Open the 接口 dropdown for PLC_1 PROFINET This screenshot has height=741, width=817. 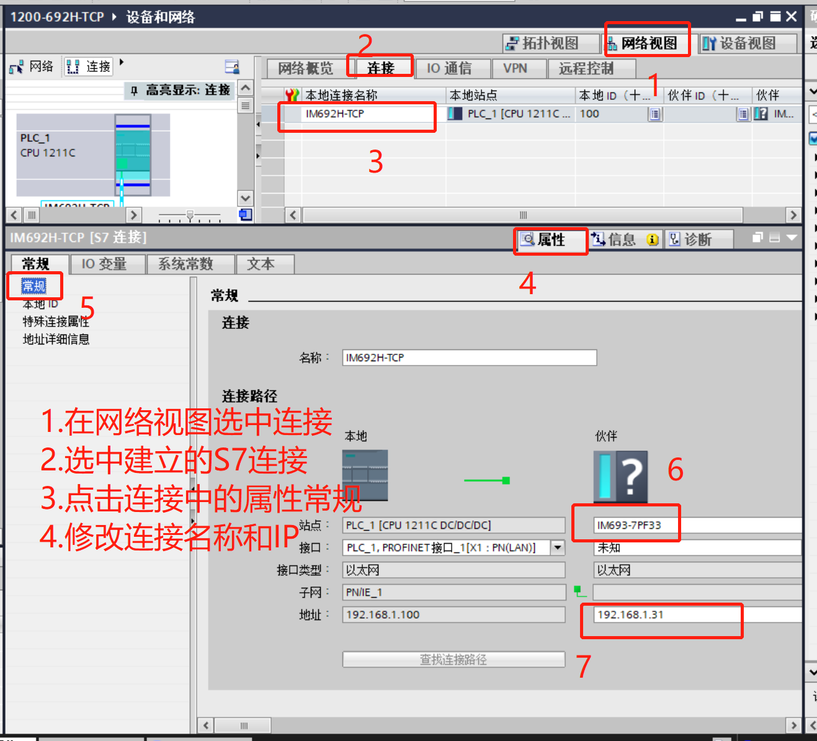558,547
